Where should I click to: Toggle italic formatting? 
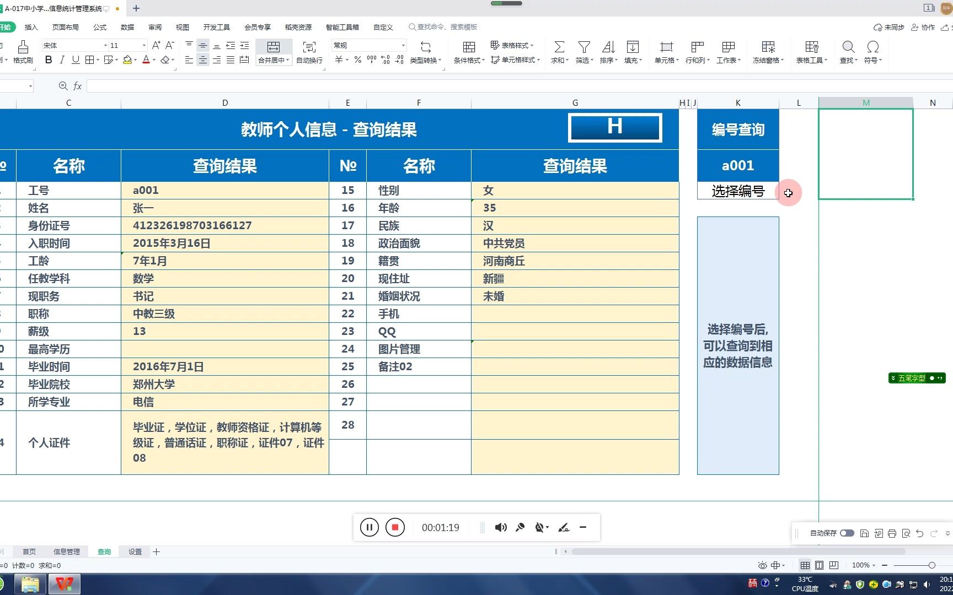[x=62, y=59]
